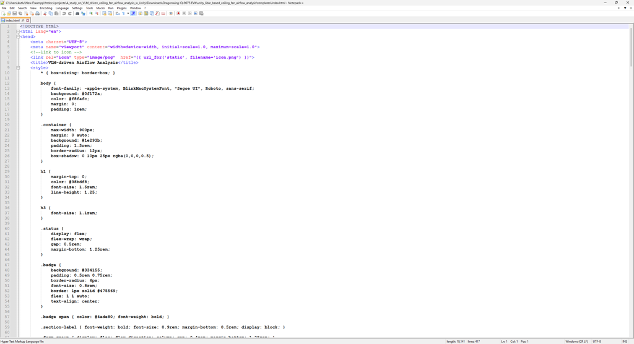Zoom in using the toolbar magnifier

point(90,14)
